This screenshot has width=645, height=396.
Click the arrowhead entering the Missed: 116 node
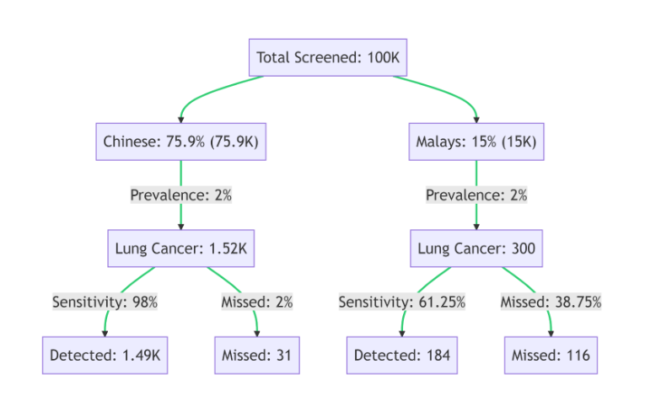[551, 334]
